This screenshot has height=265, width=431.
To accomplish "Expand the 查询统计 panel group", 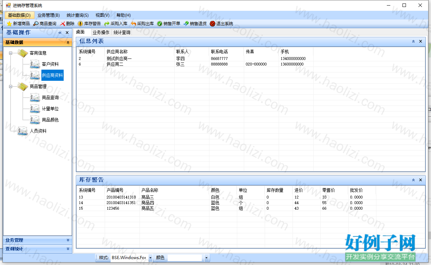I will (68, 249).
